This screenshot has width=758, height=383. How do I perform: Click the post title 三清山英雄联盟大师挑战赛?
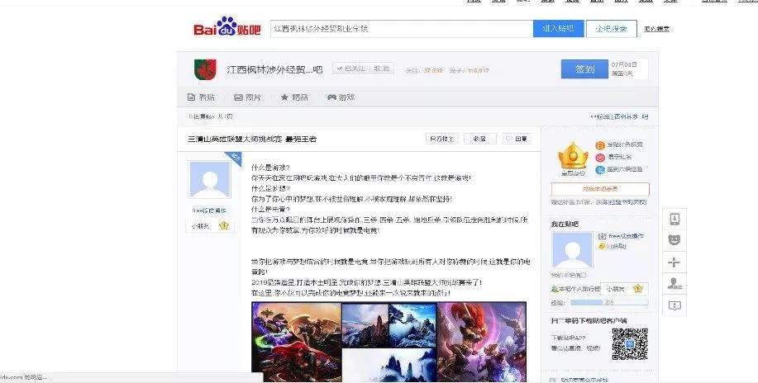252,139
